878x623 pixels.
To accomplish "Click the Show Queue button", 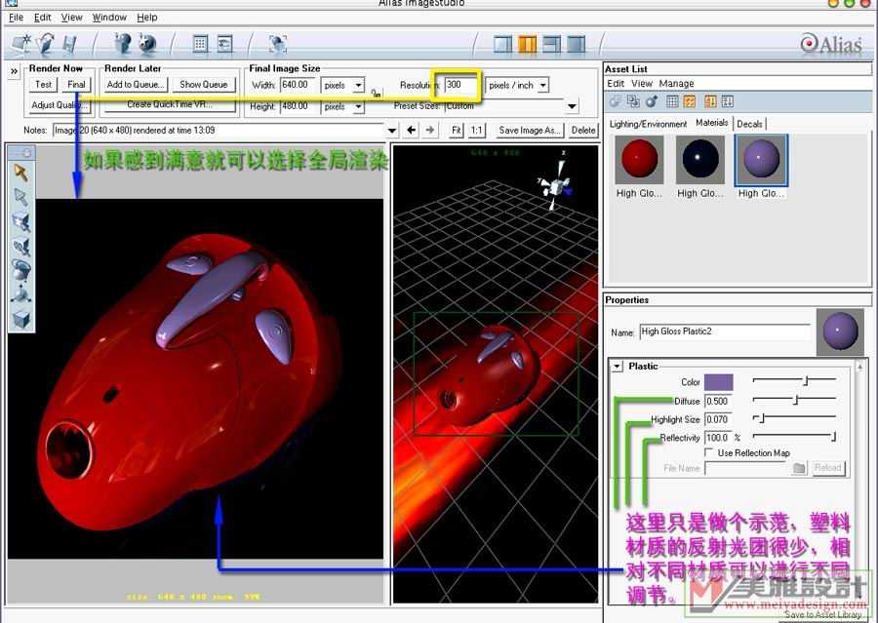I will [x=203, y=85].
